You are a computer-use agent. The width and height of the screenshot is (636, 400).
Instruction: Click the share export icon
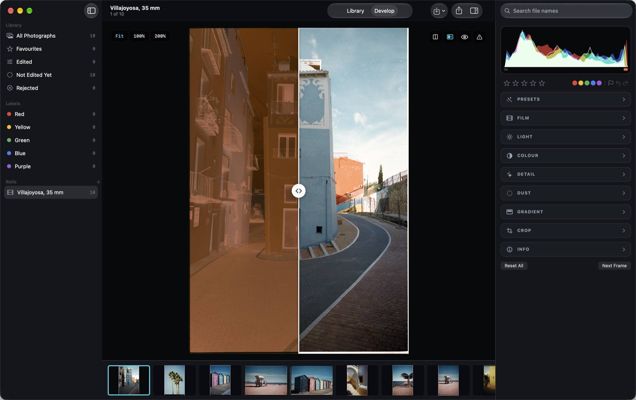[459, 11]
